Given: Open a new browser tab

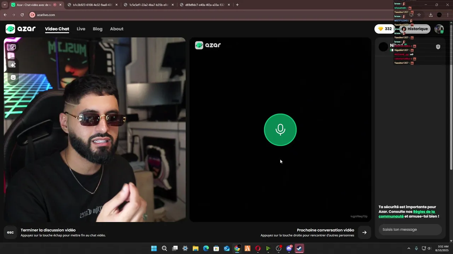Looking at the screenshot, I should (x=237, y=5).
